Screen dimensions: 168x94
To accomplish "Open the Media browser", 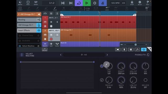I will 20,3.
